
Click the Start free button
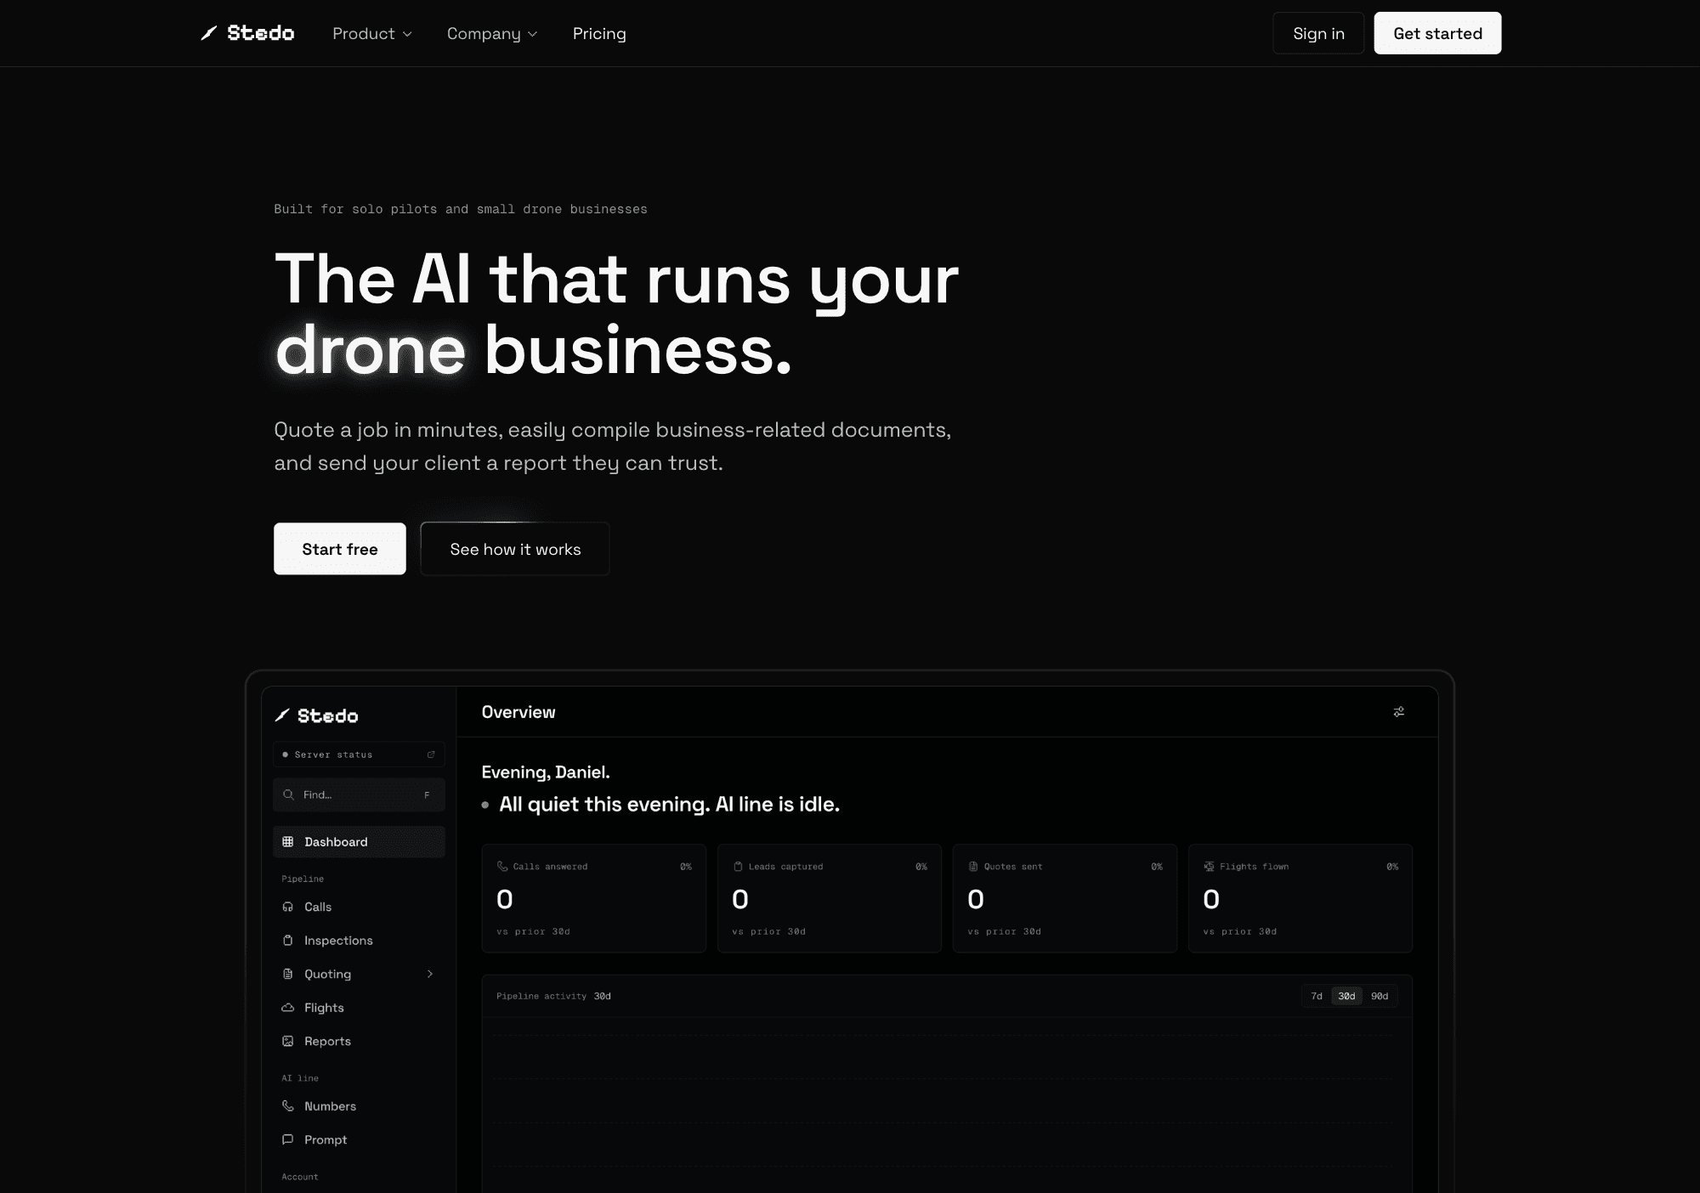(340, 549)
